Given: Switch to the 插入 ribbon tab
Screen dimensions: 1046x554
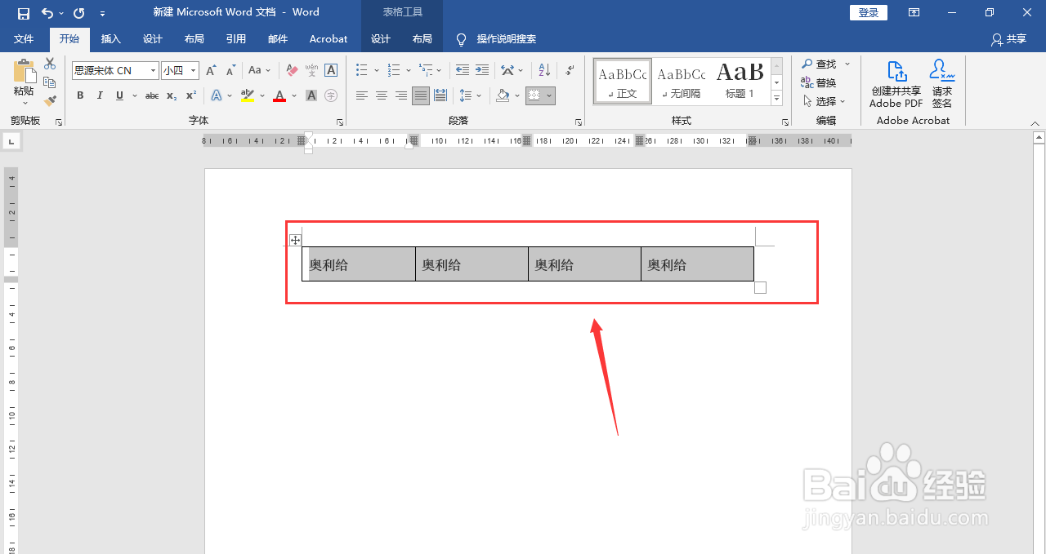Looking at the screenshot, I should point(110,38).
